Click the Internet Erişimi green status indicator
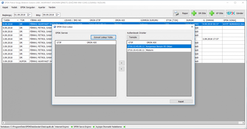The image size is (247, 129). [72, 127]
